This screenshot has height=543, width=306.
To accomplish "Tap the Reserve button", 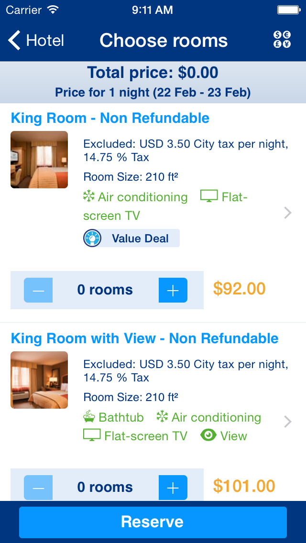I will click(x=153, y=522).
